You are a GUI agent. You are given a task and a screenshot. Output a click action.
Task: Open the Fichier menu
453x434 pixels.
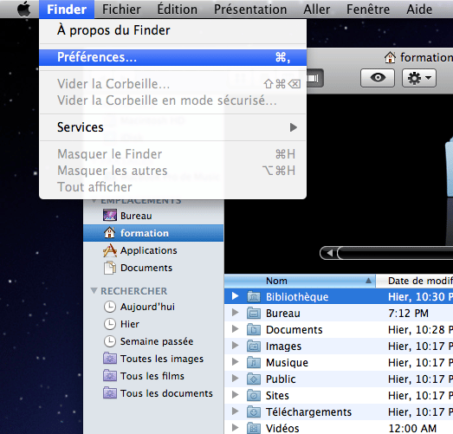pyautogui.click(x=121, y=10)
